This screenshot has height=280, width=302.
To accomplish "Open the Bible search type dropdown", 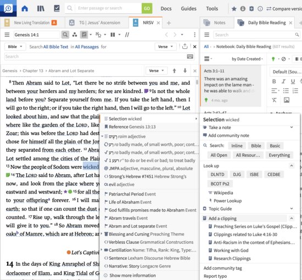I will [15, 47].
